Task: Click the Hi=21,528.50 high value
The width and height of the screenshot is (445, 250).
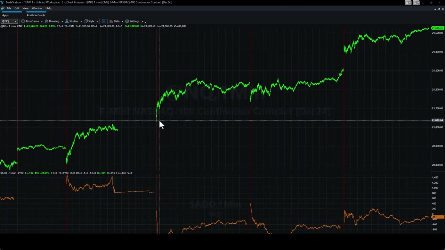Action: point(148,26)
